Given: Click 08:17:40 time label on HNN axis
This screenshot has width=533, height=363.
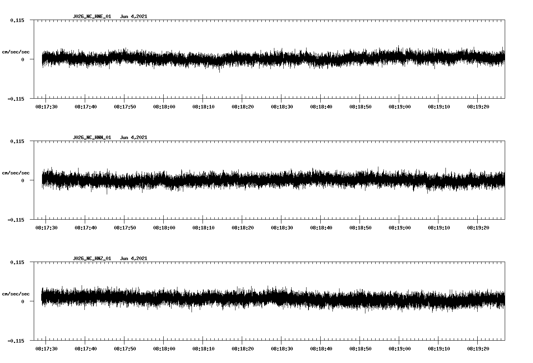Looking at the screenshot, I should (x=86, y=227).
